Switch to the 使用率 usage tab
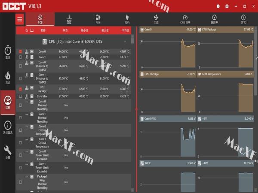Screen dimensions: 258x193 (214, 19)
